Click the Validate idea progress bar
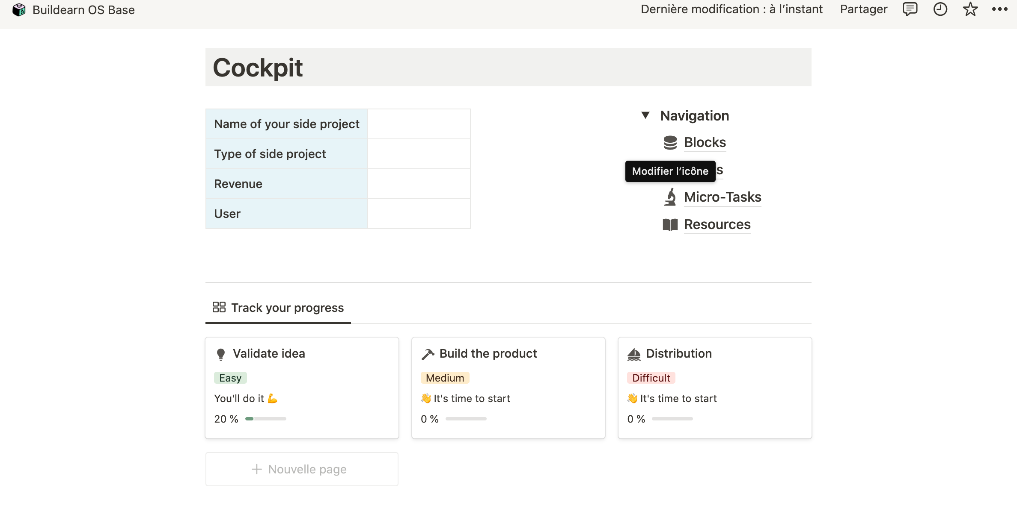 pyautogui.click(x=265, y=419)
